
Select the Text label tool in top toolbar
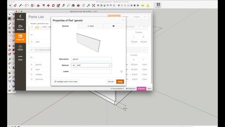[69, 6]
